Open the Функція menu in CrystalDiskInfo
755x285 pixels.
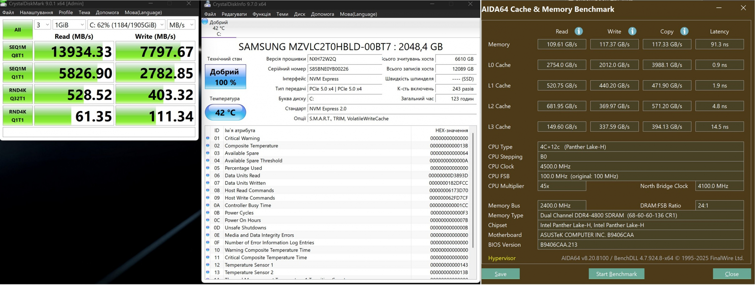[x=261, y=14]
